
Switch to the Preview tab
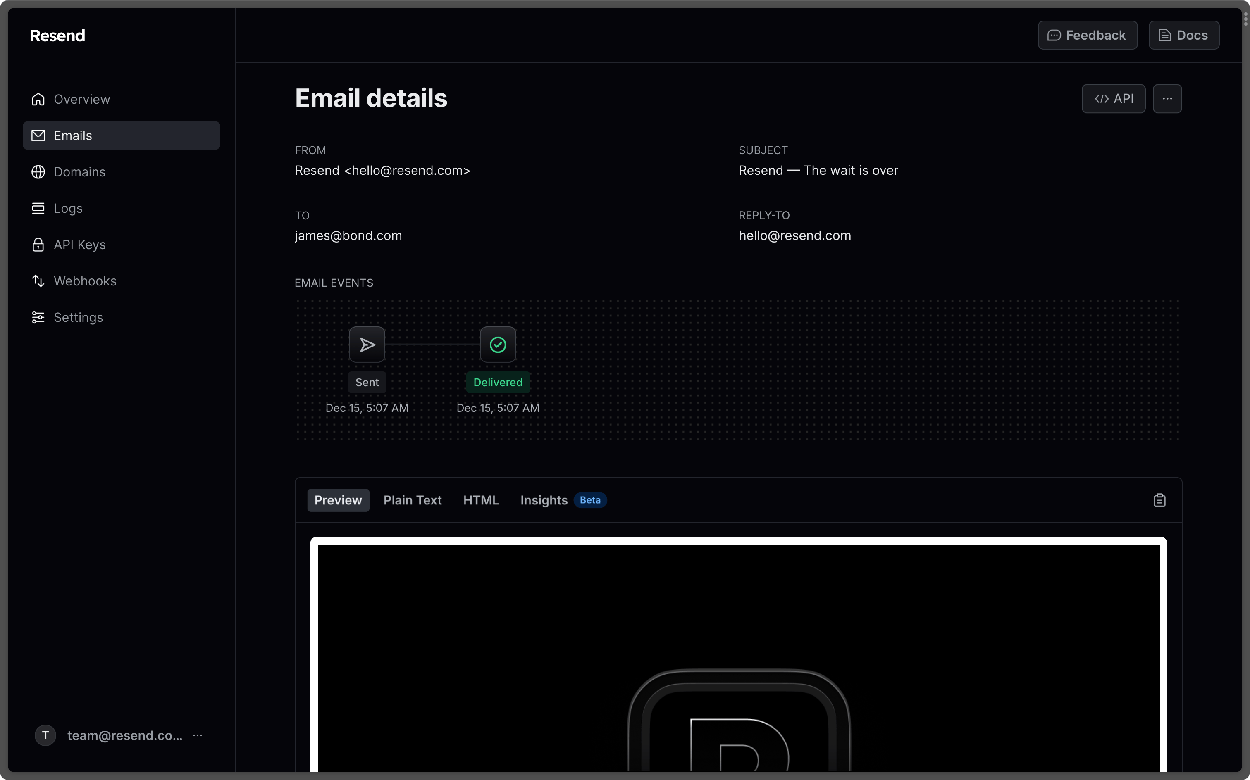click(338, 500)
